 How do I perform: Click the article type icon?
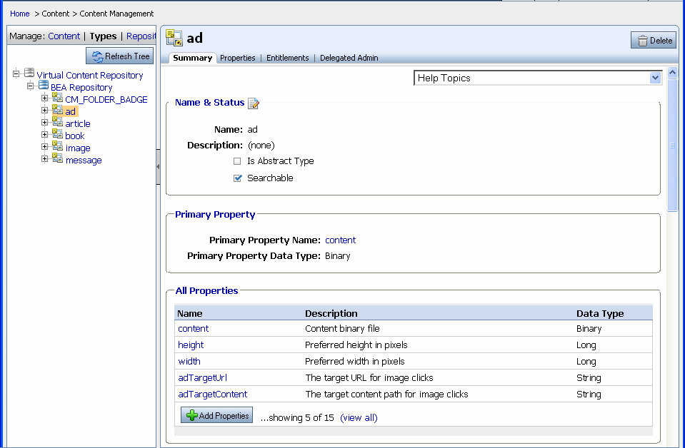(x=58, y=122)
